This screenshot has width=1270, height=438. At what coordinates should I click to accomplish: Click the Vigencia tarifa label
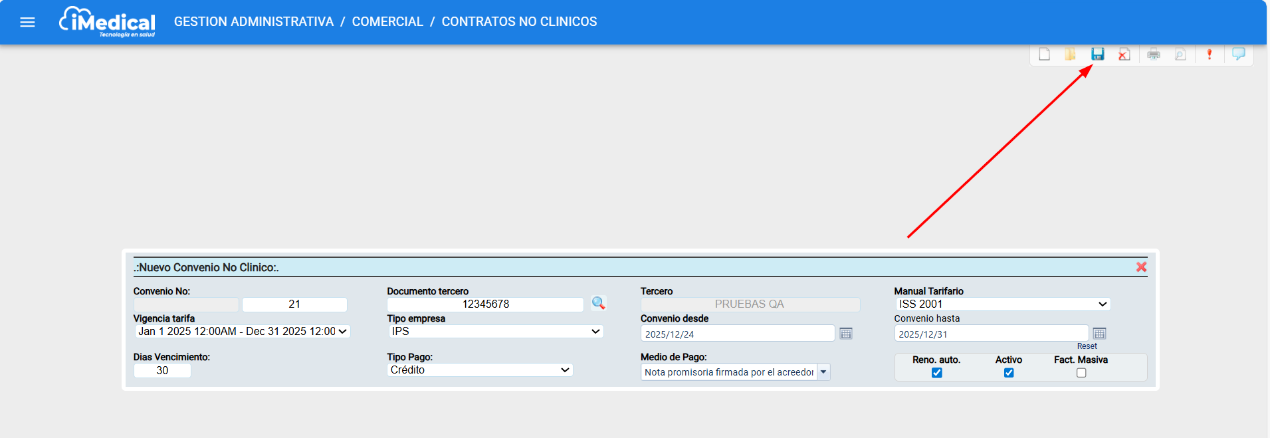pyautogui.click(x=164, y=318)
